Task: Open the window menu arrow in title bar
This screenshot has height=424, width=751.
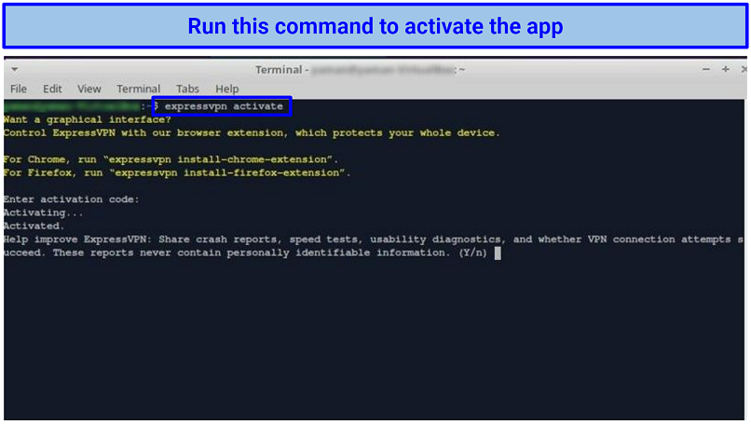Action: pyautogui.click(x=15, y=70)
